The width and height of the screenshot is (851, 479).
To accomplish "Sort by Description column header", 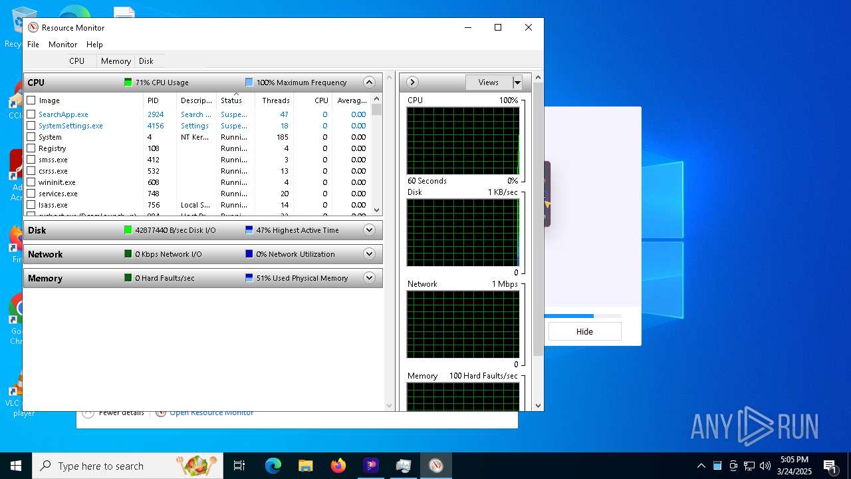I will point(197,100).
